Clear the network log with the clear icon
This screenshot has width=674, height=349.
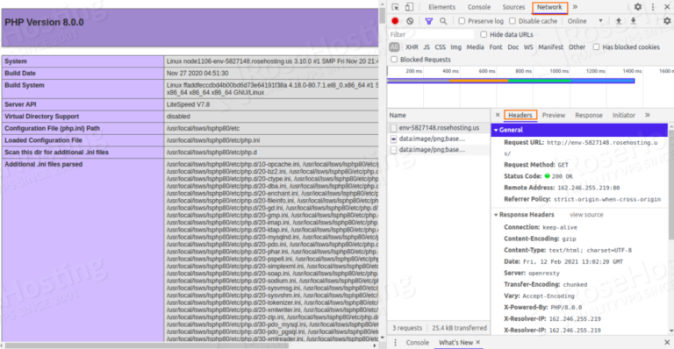[410, 20]
